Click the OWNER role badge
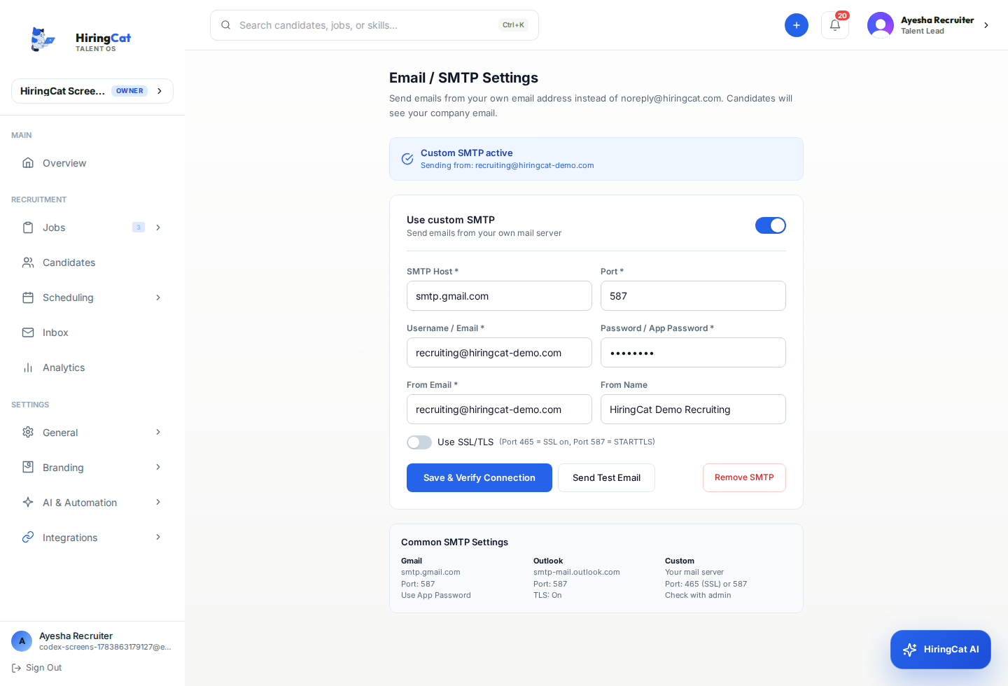1008x686 pixels. [x=129, y=91]
